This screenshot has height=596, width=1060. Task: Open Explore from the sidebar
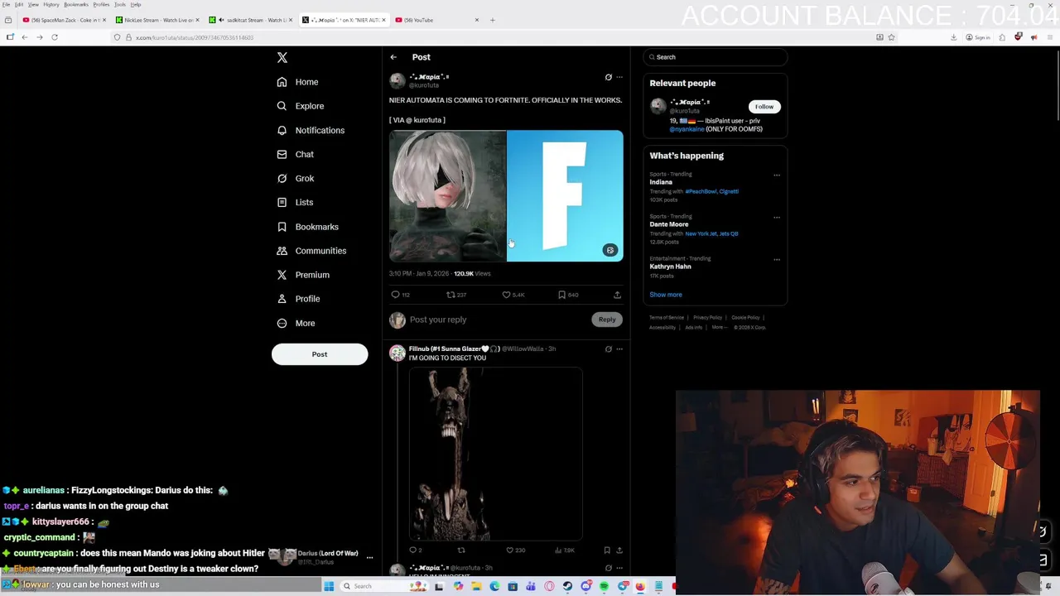pyautogui.click(x=300, y=106)
